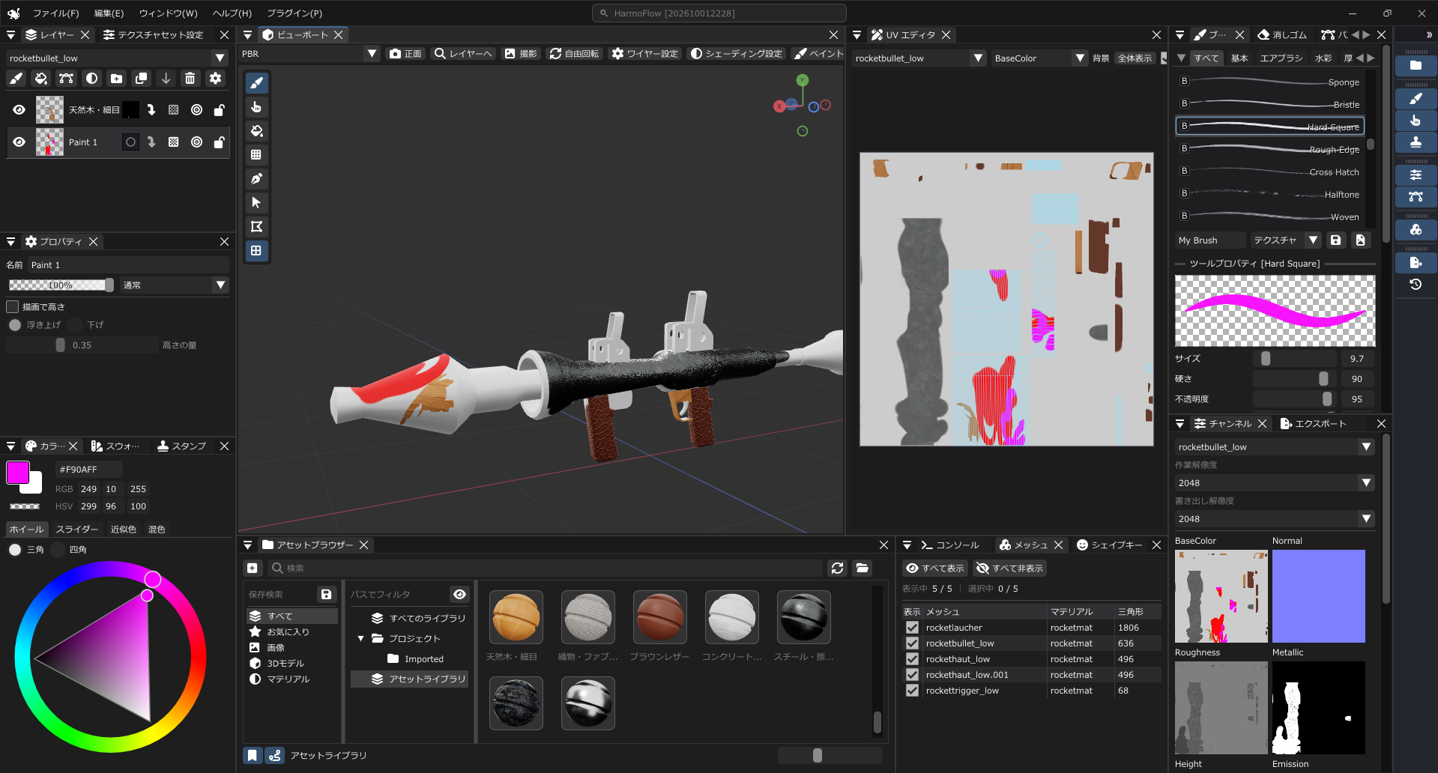Open layer settings gear icon
The image size is (1438, 773).
(215, 79)
